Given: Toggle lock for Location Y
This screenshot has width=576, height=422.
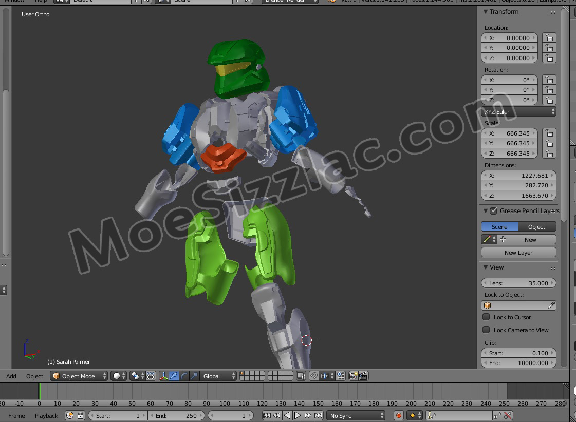Looking at the screenshot, I should pyautogui.click(x=549, y=48).
